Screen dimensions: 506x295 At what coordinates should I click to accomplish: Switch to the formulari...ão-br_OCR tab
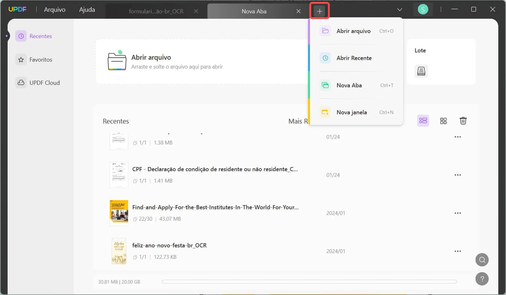coord(156,11)
